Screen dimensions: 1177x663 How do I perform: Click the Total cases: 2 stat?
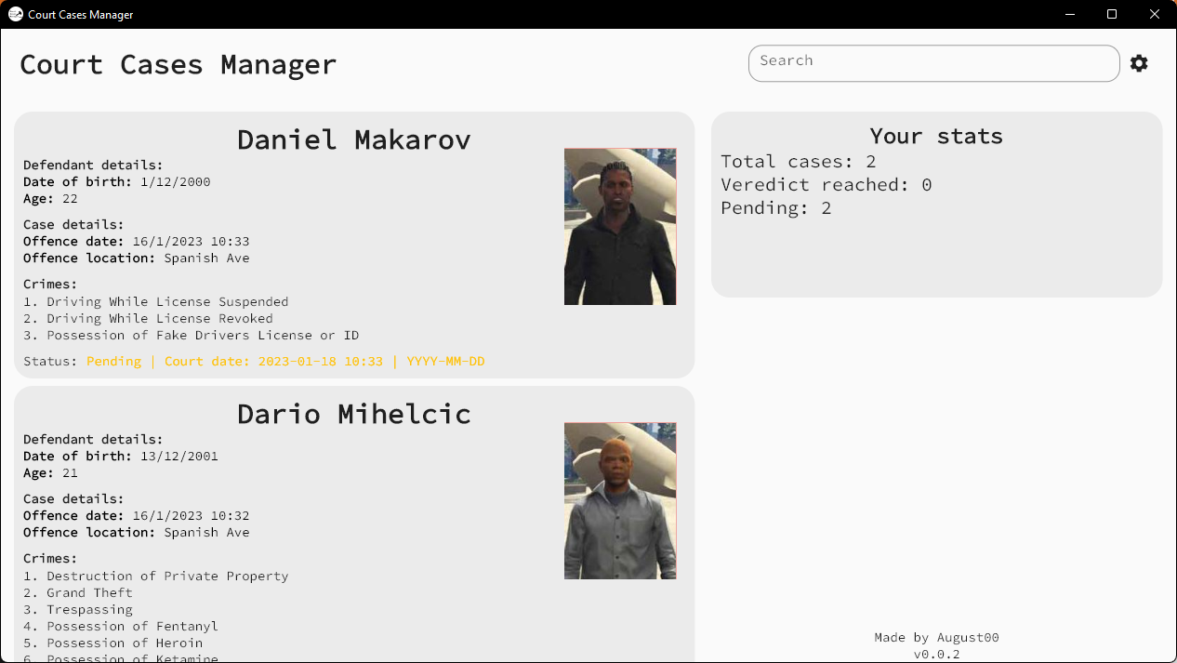(x=798, y=162)
